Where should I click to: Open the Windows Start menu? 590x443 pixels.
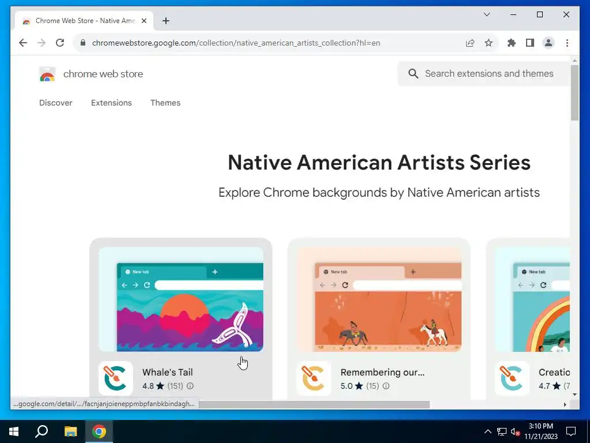pyautogui.click(x=14, y=431)
